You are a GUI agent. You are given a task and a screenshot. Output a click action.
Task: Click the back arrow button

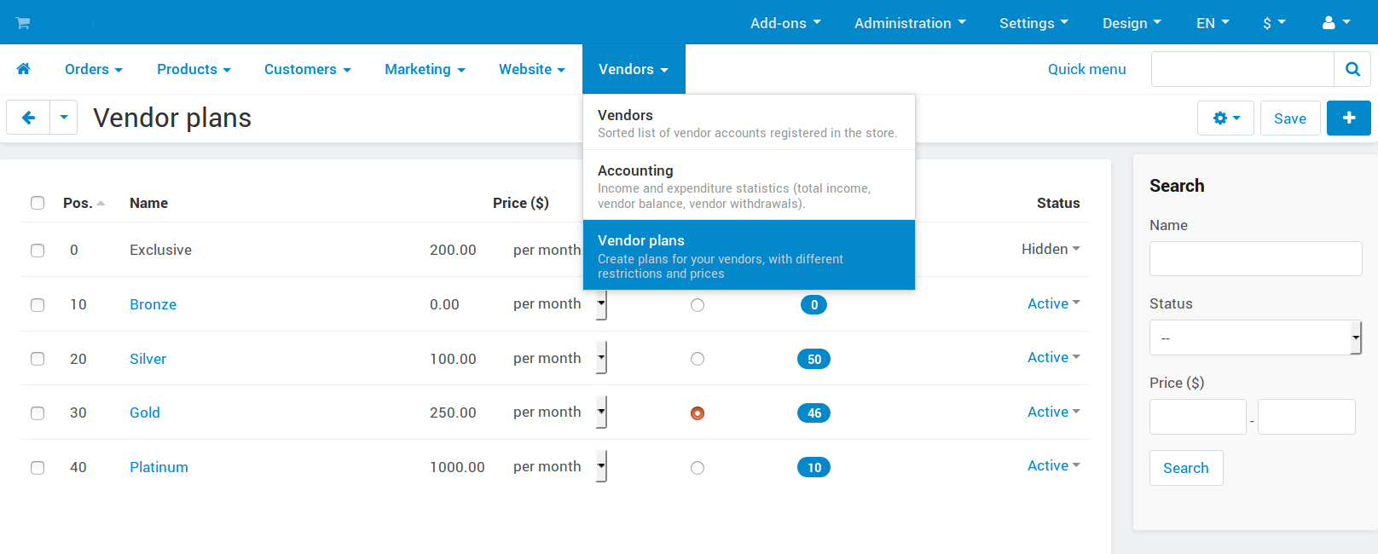[x=28, y=118]
